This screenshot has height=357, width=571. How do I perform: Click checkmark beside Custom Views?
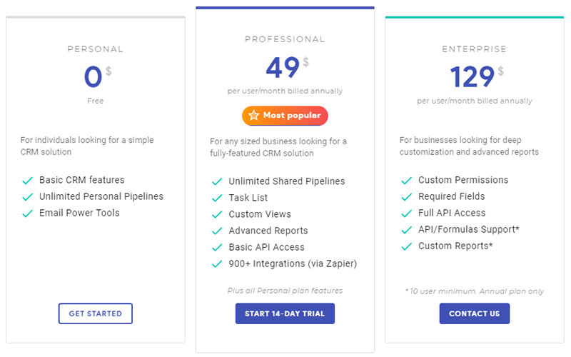(x=217, y=214)
